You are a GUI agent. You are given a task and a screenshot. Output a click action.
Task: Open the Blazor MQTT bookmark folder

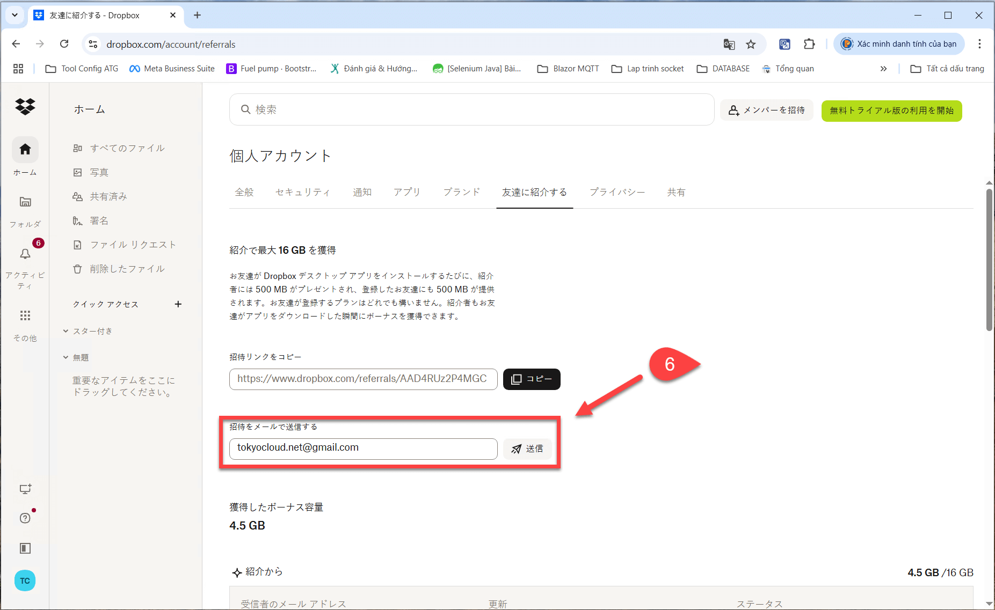568,69
